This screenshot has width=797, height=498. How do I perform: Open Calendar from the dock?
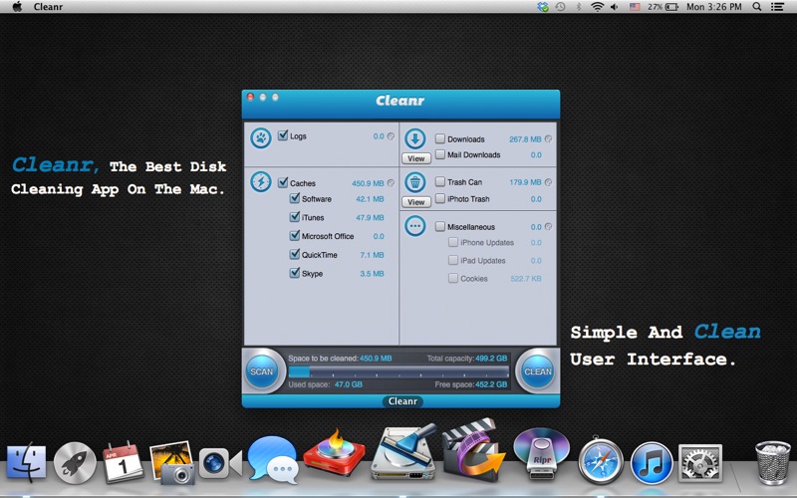[123, 461]
